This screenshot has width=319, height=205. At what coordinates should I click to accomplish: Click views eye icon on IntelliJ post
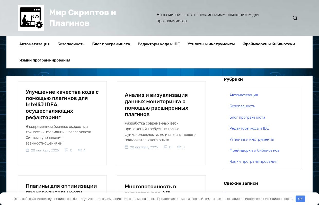[80, 150]
